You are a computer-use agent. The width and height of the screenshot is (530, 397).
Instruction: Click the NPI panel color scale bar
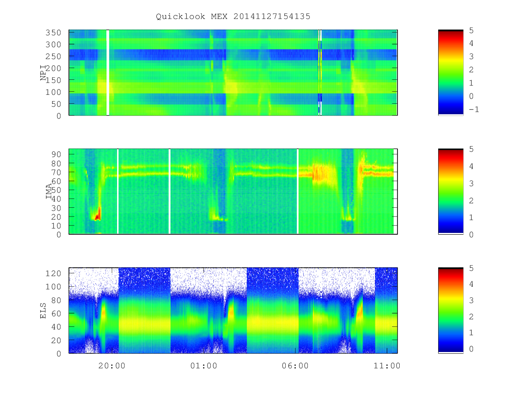[x=450, y=73]
